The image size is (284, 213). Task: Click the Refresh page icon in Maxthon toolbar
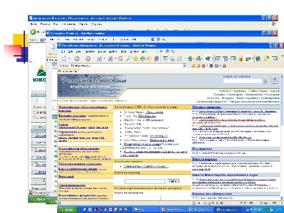tap(110, 58)
